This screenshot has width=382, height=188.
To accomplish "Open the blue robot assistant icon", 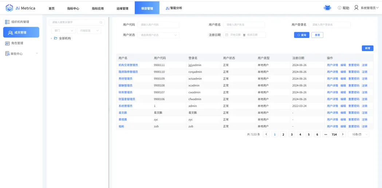I will coord(327,8).
